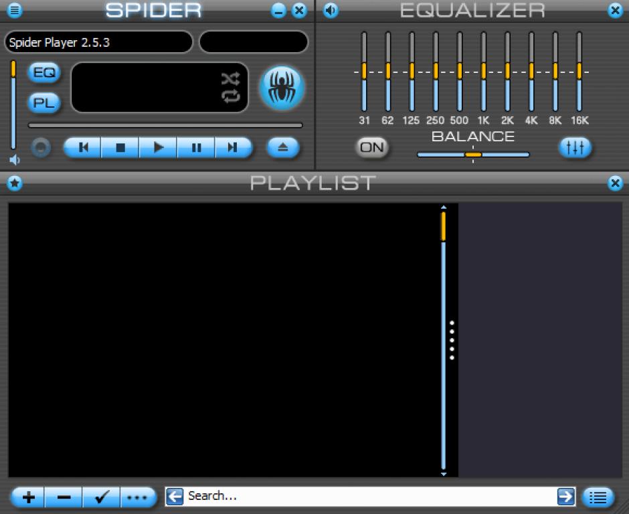Skip to the next track
This screenshot has width=629, height=514.
click(x=234, y=148)
